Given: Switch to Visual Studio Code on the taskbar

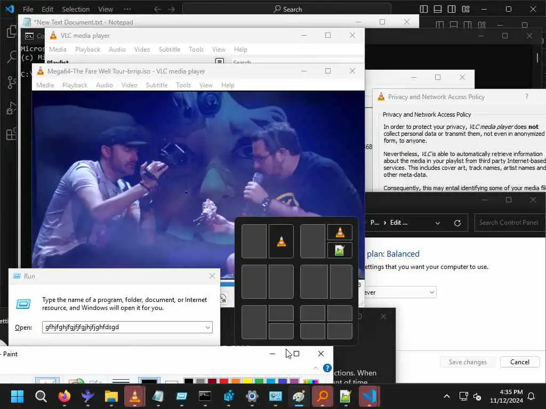Looking at the screenshot, I should pyautogui.click(x=370, y=396).
